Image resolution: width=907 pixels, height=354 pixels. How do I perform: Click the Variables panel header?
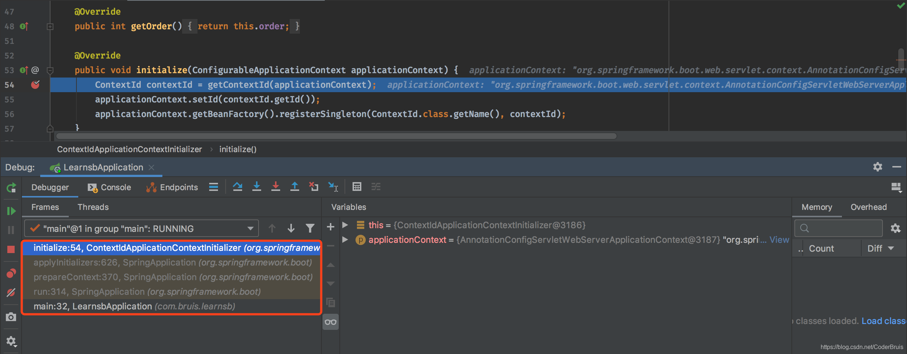tap(349, 207)
